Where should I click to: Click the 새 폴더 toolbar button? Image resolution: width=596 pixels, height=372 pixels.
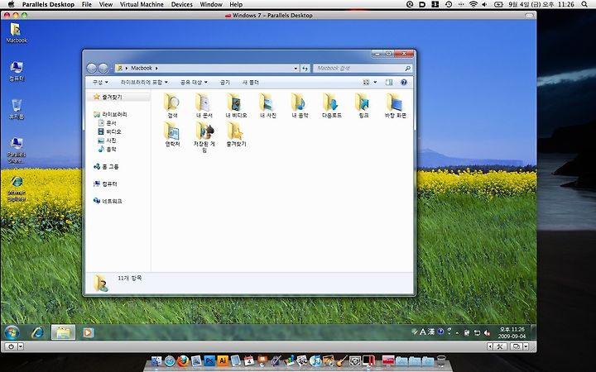point(251,82)
